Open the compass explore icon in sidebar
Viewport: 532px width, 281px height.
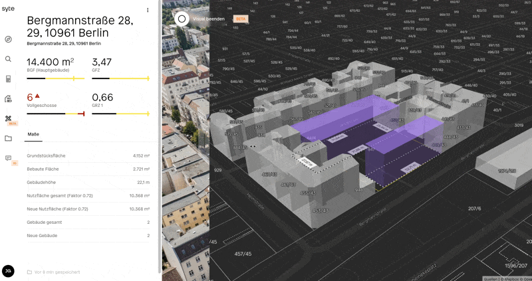[9, 39]
